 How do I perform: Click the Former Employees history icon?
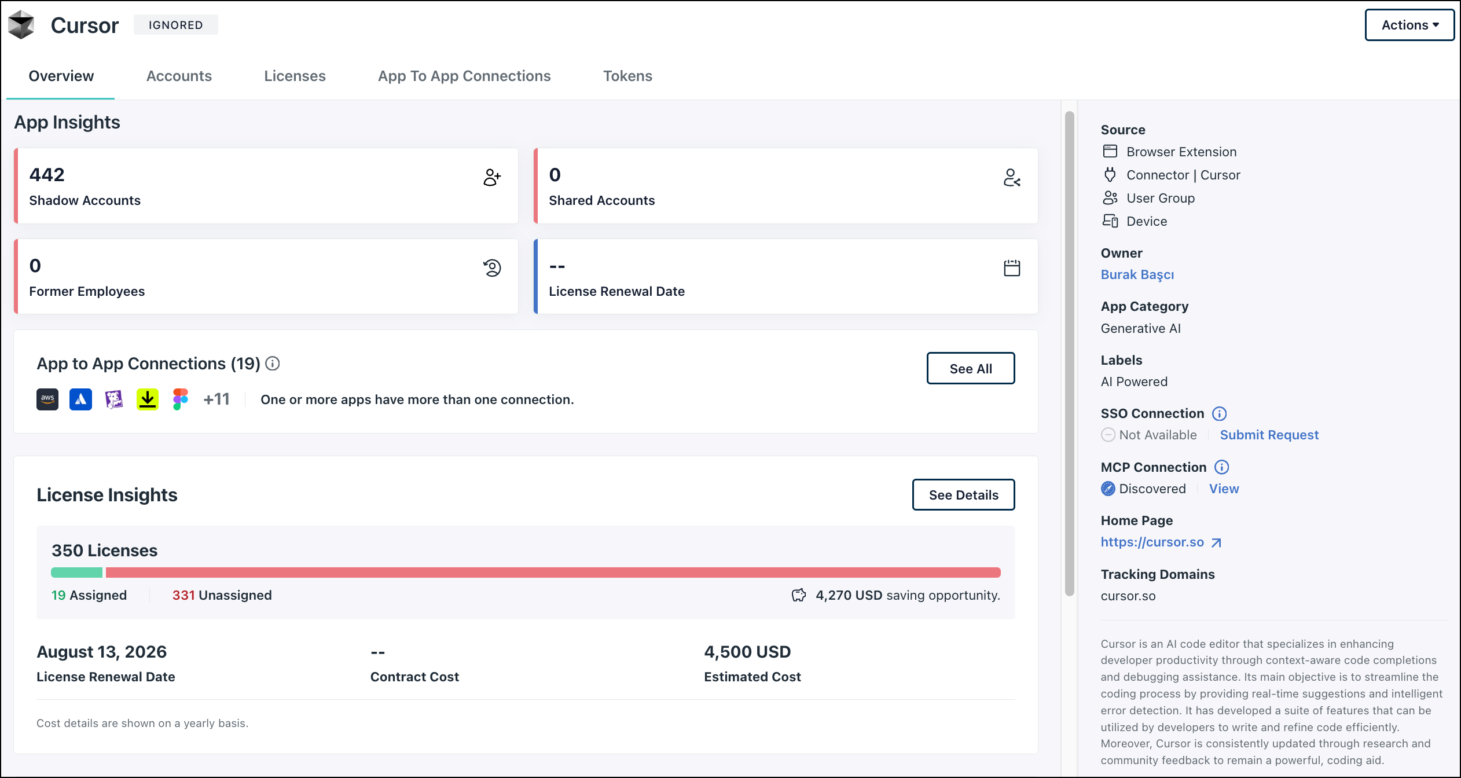coord(492,268)
